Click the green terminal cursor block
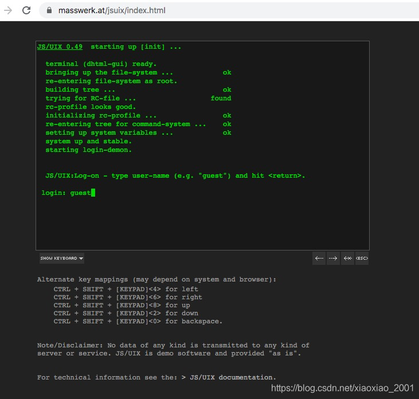Screen dimensions: 419x399 [93, 193]
